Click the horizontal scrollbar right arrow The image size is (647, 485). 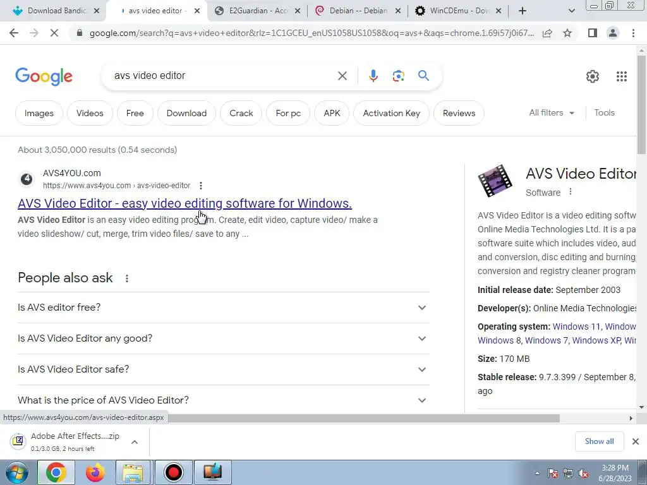631,418
